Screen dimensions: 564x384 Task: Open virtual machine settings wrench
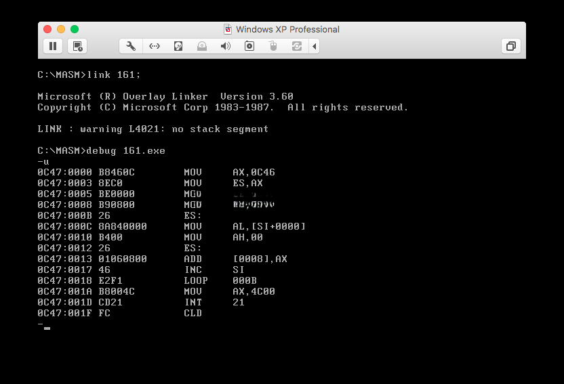[131, 46]
